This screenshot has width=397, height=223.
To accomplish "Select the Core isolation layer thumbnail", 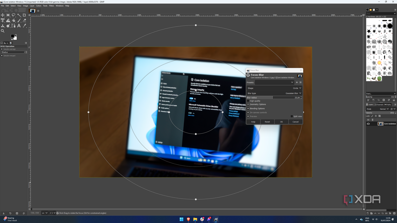I will [380, 124].
